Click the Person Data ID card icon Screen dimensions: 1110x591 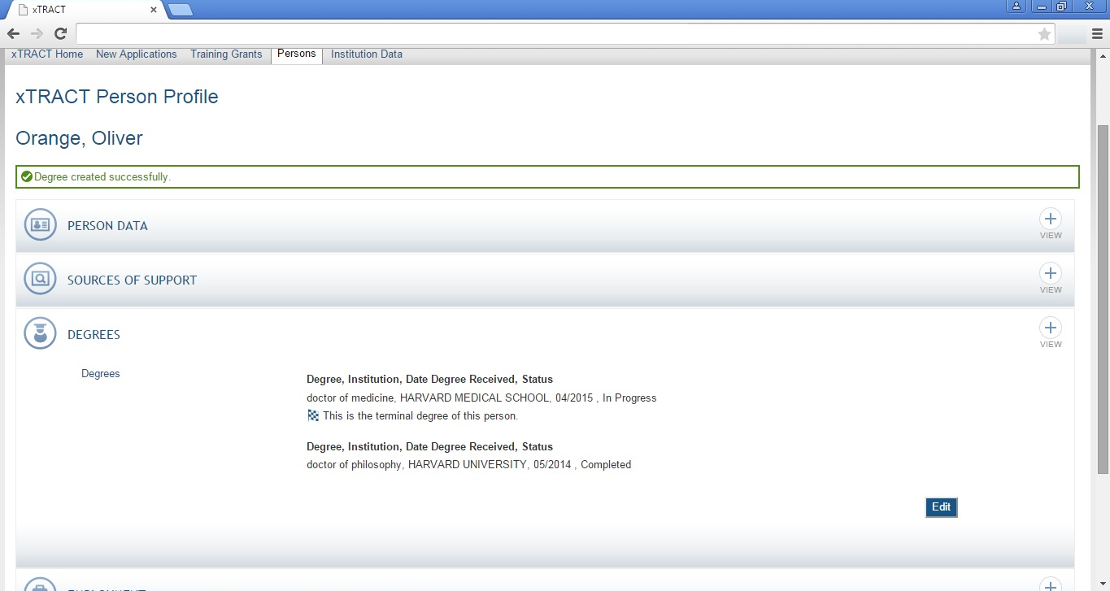click(x=41, y=225)
